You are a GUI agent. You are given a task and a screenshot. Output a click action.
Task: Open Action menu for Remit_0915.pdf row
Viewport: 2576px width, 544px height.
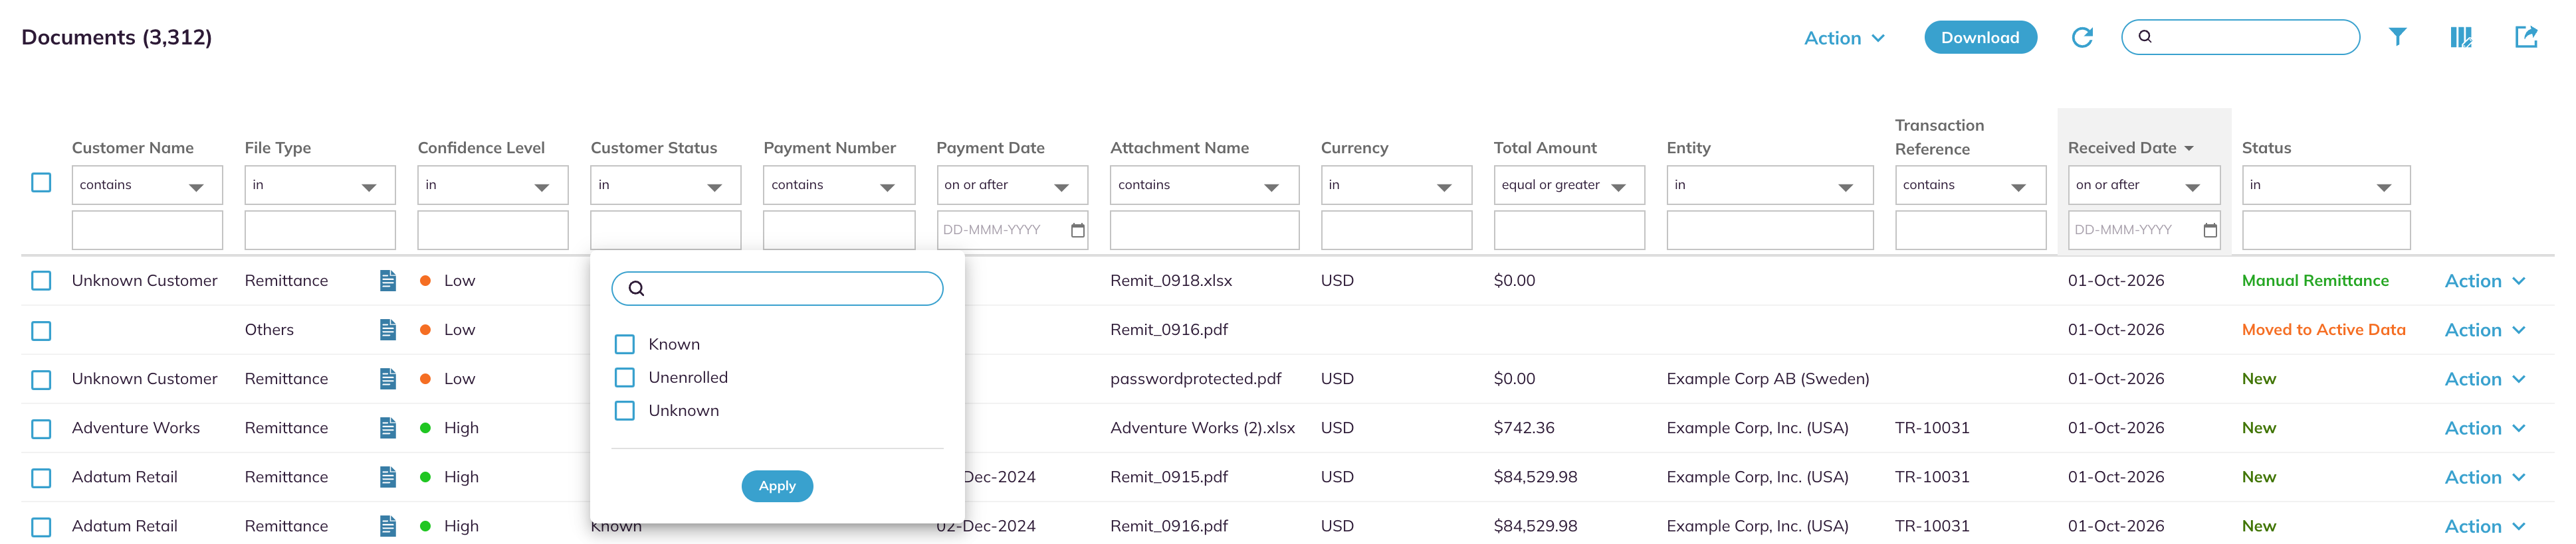click(x=2485, y=476)
